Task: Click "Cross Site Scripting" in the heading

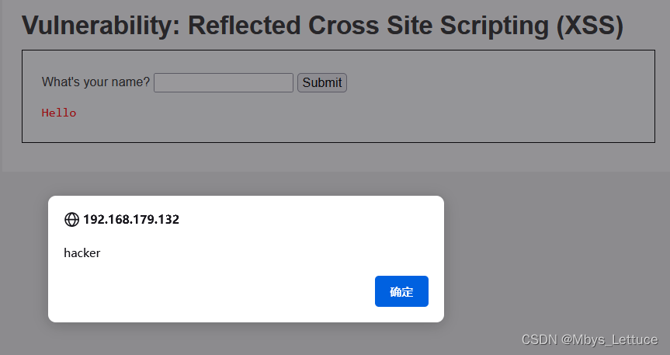Action: 429,26
